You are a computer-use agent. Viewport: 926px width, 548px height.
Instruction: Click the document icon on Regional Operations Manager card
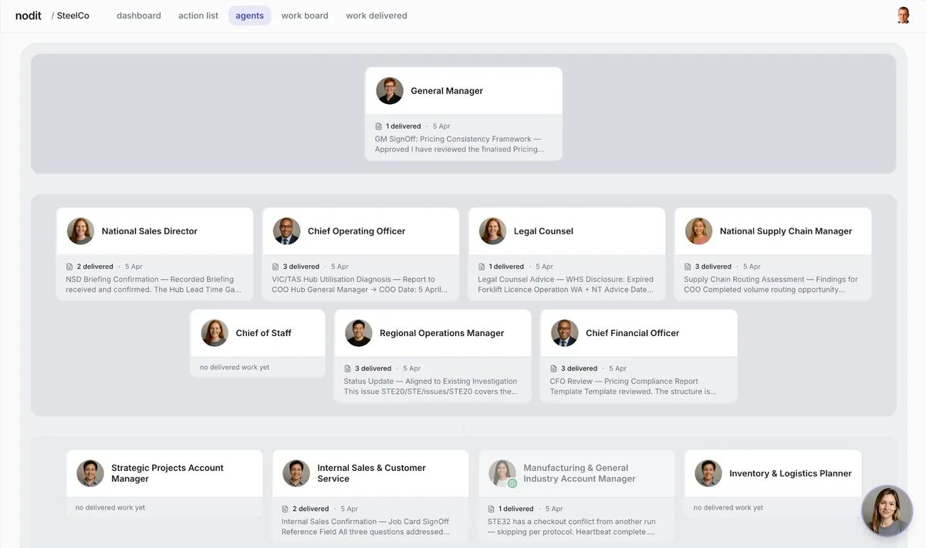(347, 368)
